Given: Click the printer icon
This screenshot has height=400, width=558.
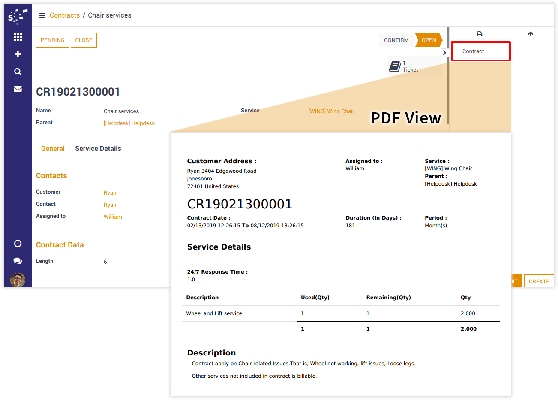Looking at the screenshot, I should click(x=479, y=34).
